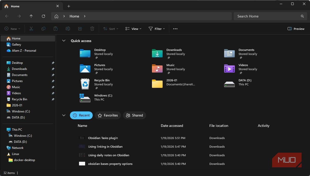The image size is (310, 176).
Task: Click the search magnifier icon
Action: (x=302, y=16)
